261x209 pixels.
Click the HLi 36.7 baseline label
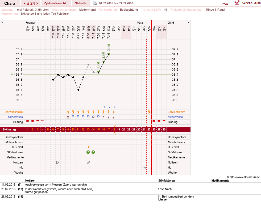pyautogui.click(x=16, y=75)
